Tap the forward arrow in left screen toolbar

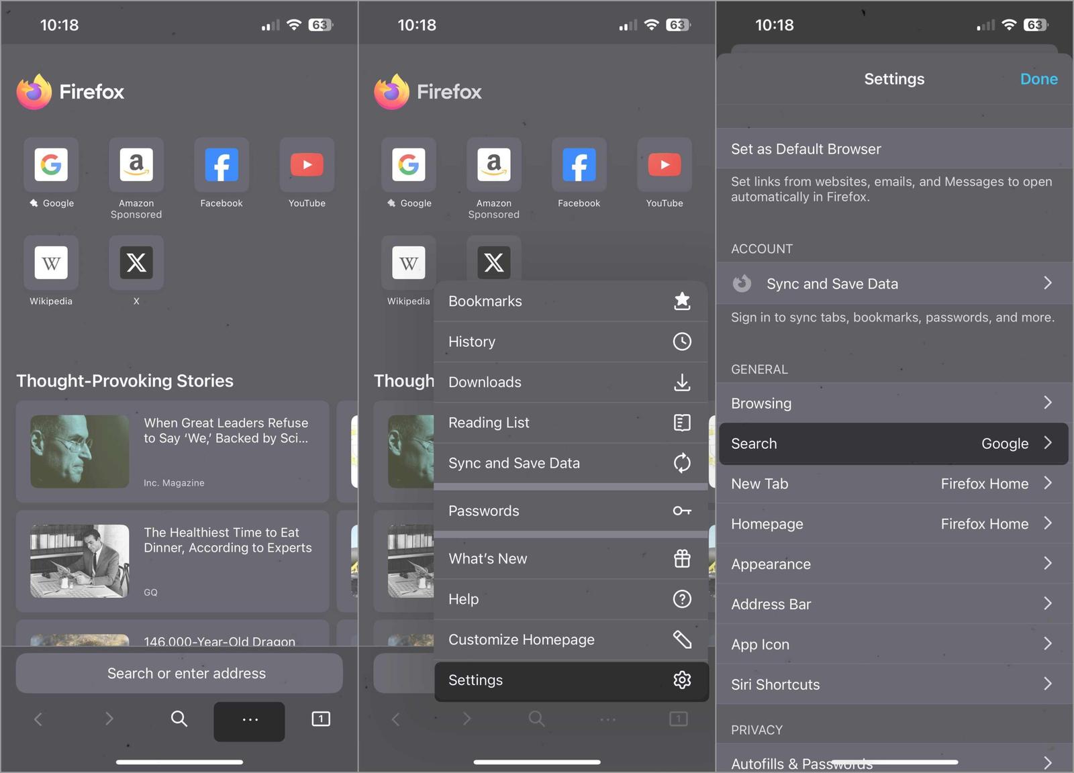click(109, 719)
